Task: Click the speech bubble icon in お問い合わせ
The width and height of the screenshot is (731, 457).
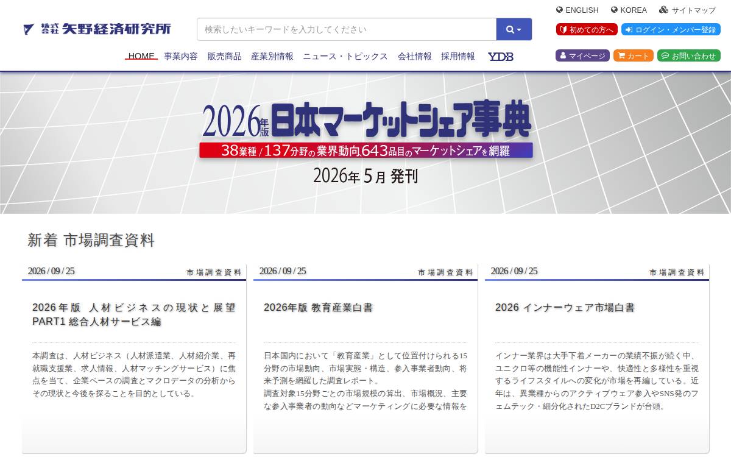Action: click(665, 55)
